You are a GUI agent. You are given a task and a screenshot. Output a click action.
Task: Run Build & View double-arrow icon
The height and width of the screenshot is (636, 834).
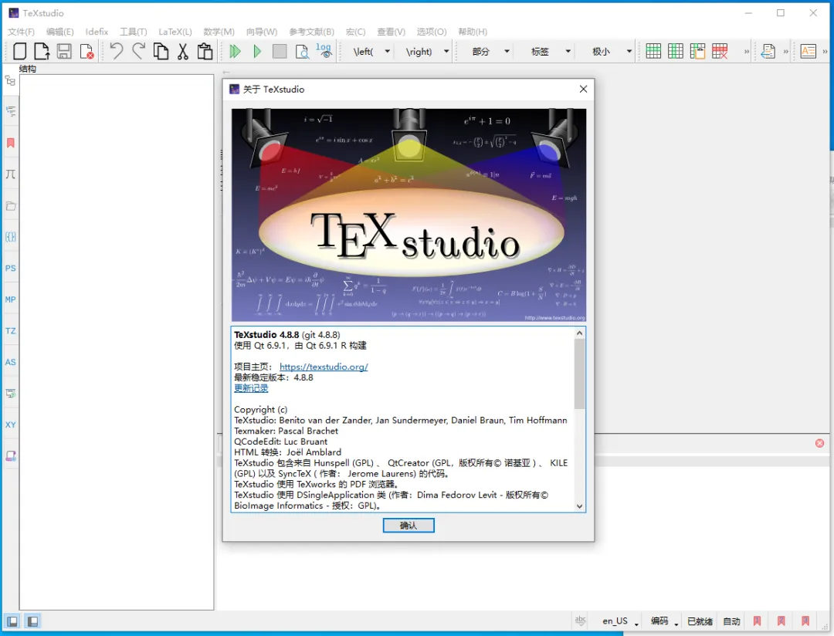click(235, 52)
